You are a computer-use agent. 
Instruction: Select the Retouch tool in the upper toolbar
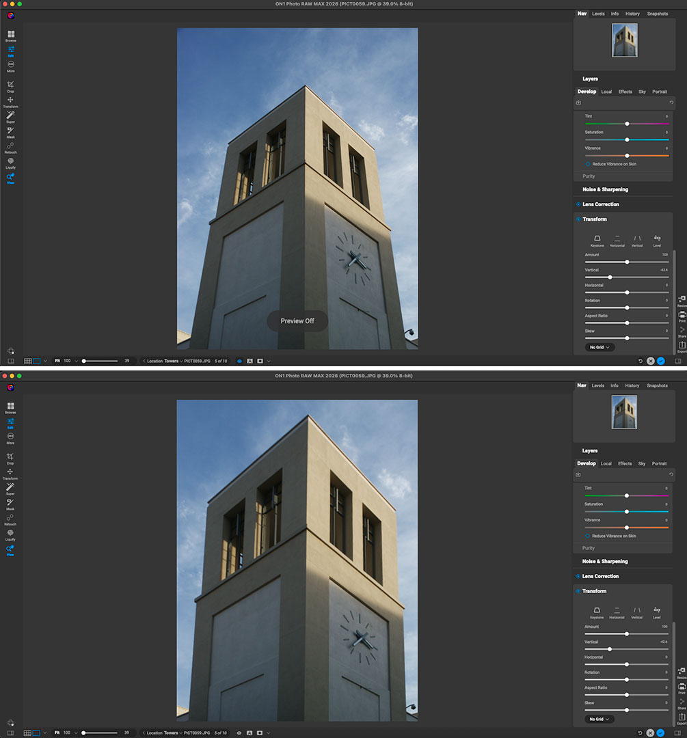tap(10, 146)
